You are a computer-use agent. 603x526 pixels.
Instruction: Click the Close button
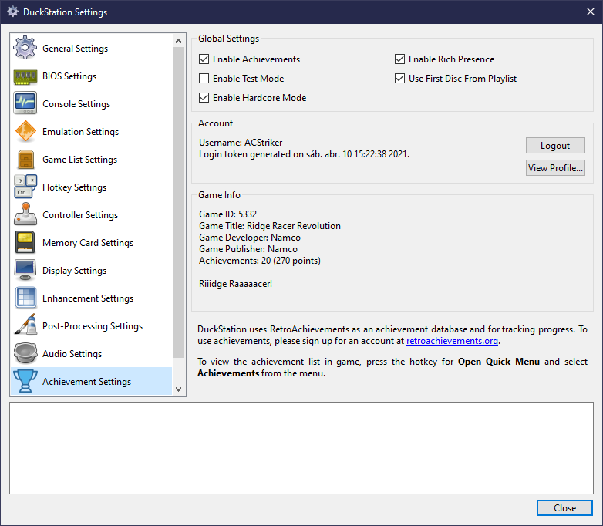coord(564,508)
